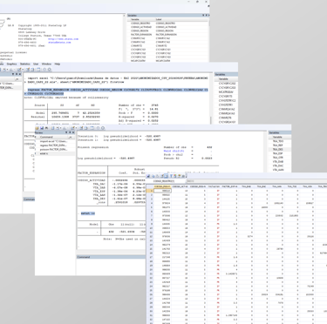This screenshot has height=324, width=327.
Task: Click Label column header in back window panel
Action: 159,19
